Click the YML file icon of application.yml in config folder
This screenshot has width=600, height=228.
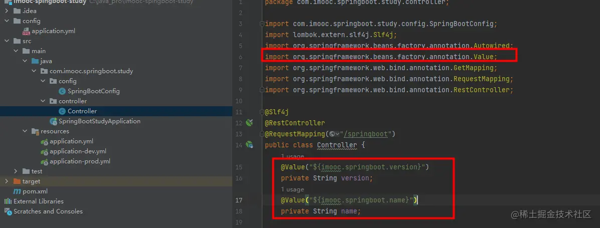click(x=27, y=31)
